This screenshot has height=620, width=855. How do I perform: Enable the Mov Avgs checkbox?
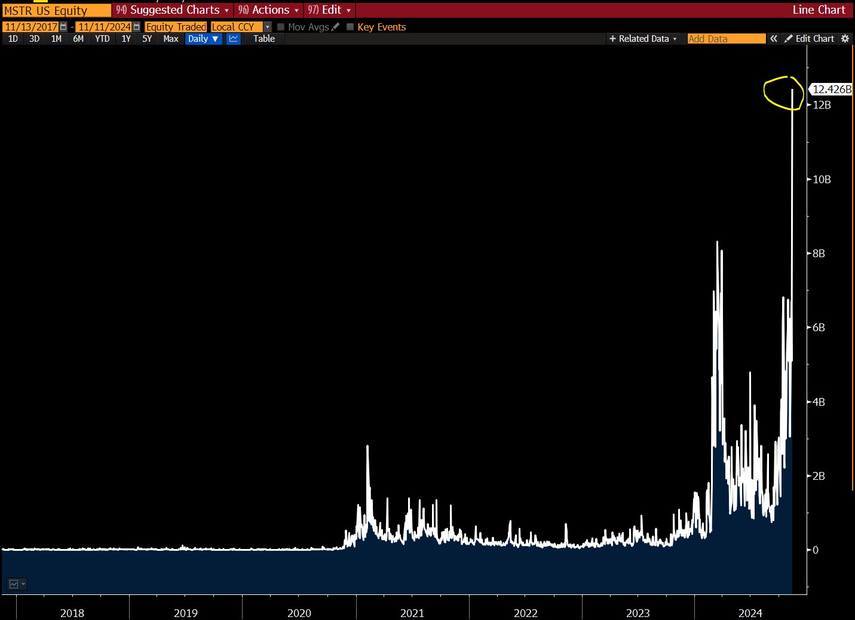[x=281, y=27]
